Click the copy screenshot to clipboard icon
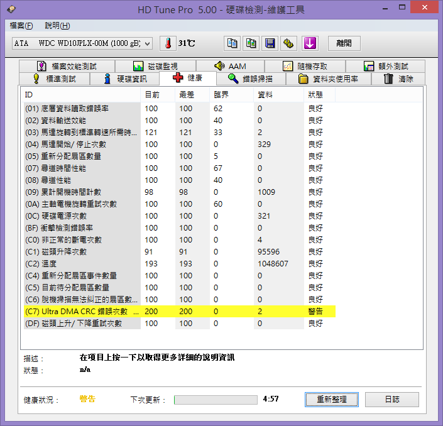This screenshot has width=443, height=426. click(x=251, y=43)
